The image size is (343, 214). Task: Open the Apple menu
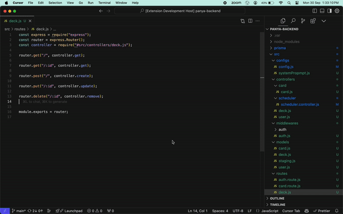point(6,3)
